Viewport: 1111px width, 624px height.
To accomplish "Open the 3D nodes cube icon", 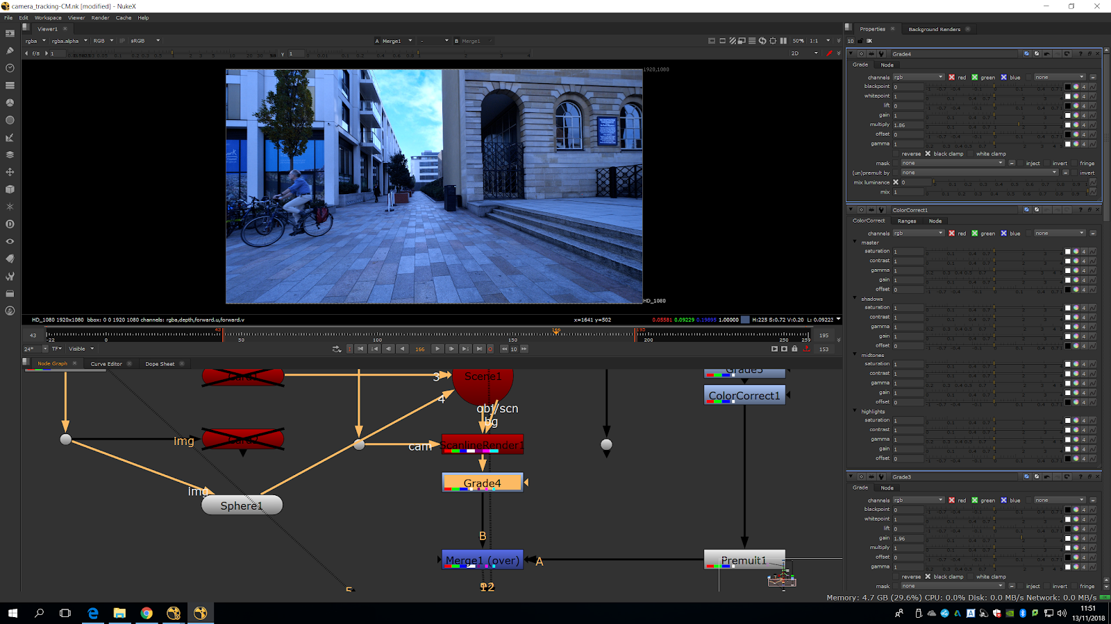I will coord(10,189).
